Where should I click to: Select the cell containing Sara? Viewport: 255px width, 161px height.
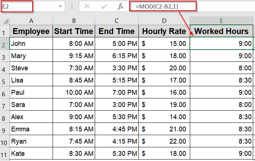[31, 104]
